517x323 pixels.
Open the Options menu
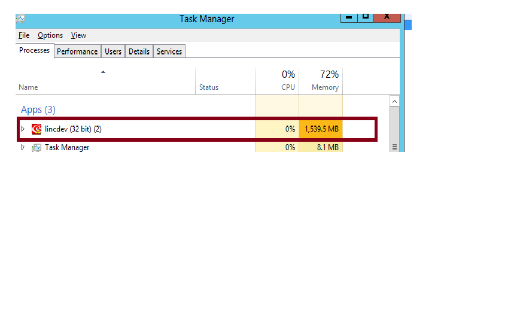pyautogui.click(x=50, y=35)
